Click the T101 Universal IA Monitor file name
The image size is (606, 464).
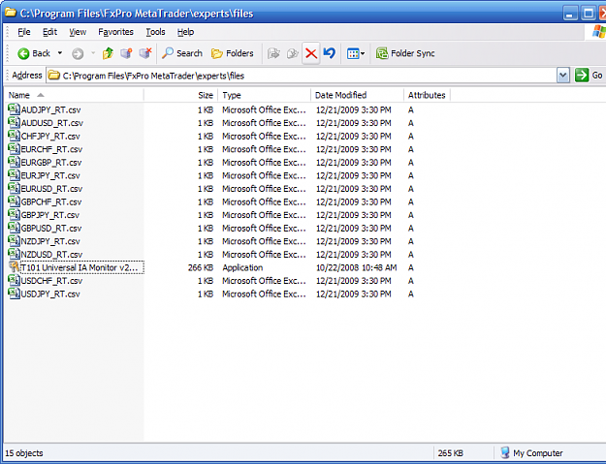click(80, 267)
